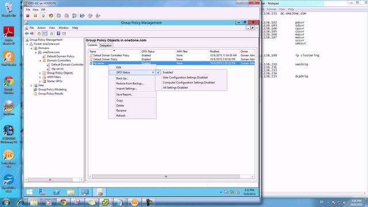
Task: Open Window menu in Group Policy Management
Action: [64, 28]
